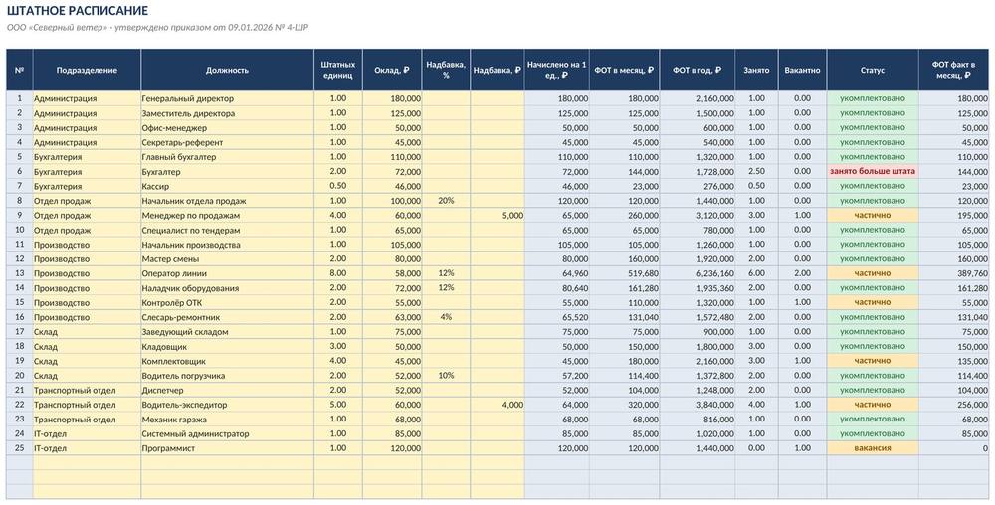This screenshot has height=505, width=995.
Task: Select the 'Начальник производства' cell
Action: coord(227,245)
